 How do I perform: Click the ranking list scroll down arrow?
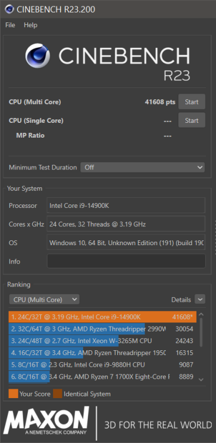pyautogui.click(x=201, y=380)
